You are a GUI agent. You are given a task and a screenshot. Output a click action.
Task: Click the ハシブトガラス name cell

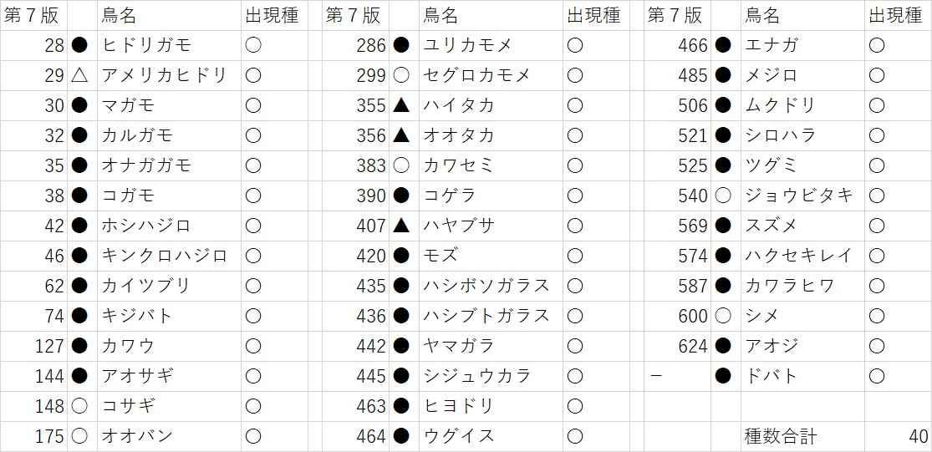[x=486, y=316]
